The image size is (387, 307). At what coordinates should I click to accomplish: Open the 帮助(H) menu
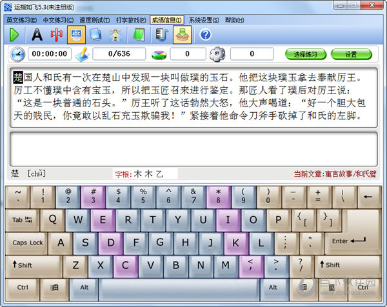click(234, 20)
